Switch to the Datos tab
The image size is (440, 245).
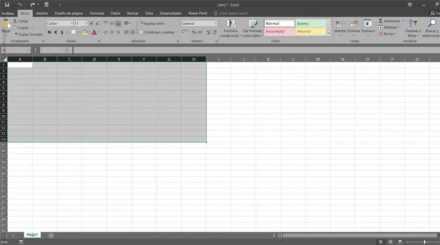click(x=115, y=13)
